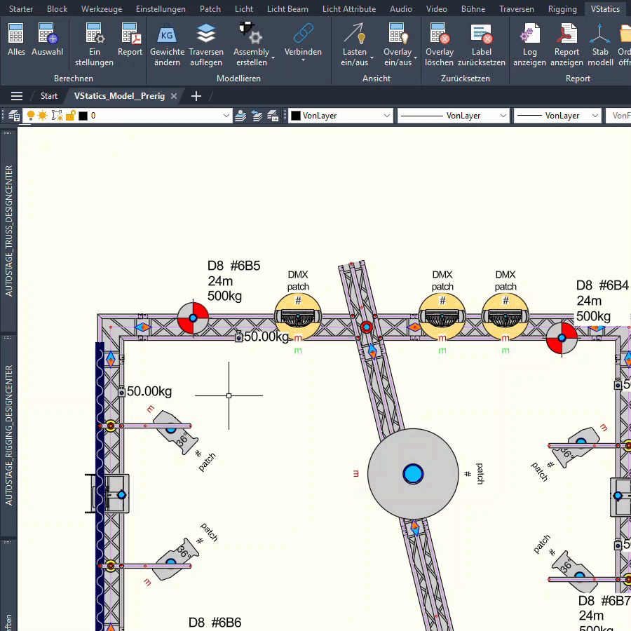Image resolution: width=631 pixels, height=631 pixels.
Task: Close the VStatics_Model_Prerig tab
Action: coord(174,96)
